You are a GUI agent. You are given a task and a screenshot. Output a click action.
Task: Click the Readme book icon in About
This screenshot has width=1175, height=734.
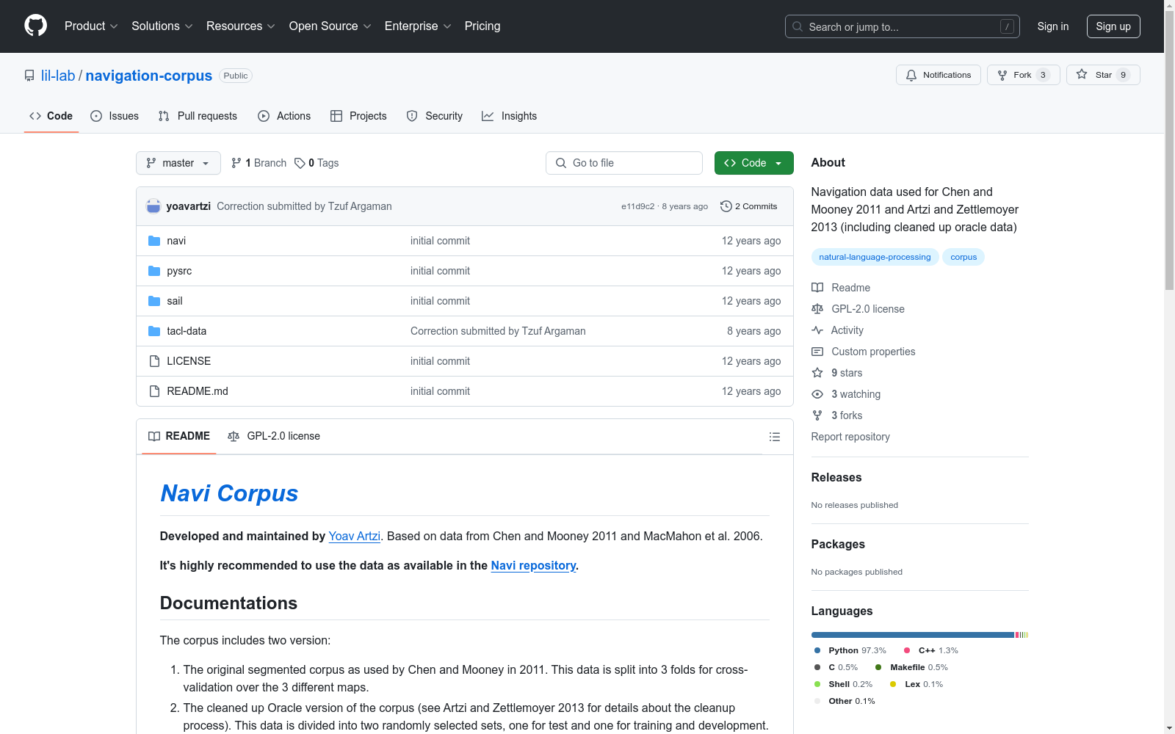tap(817, 288)
